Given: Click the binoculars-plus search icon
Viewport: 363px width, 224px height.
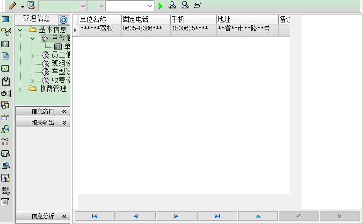Looking at the screenshot, I should click(x=172, y=5).
